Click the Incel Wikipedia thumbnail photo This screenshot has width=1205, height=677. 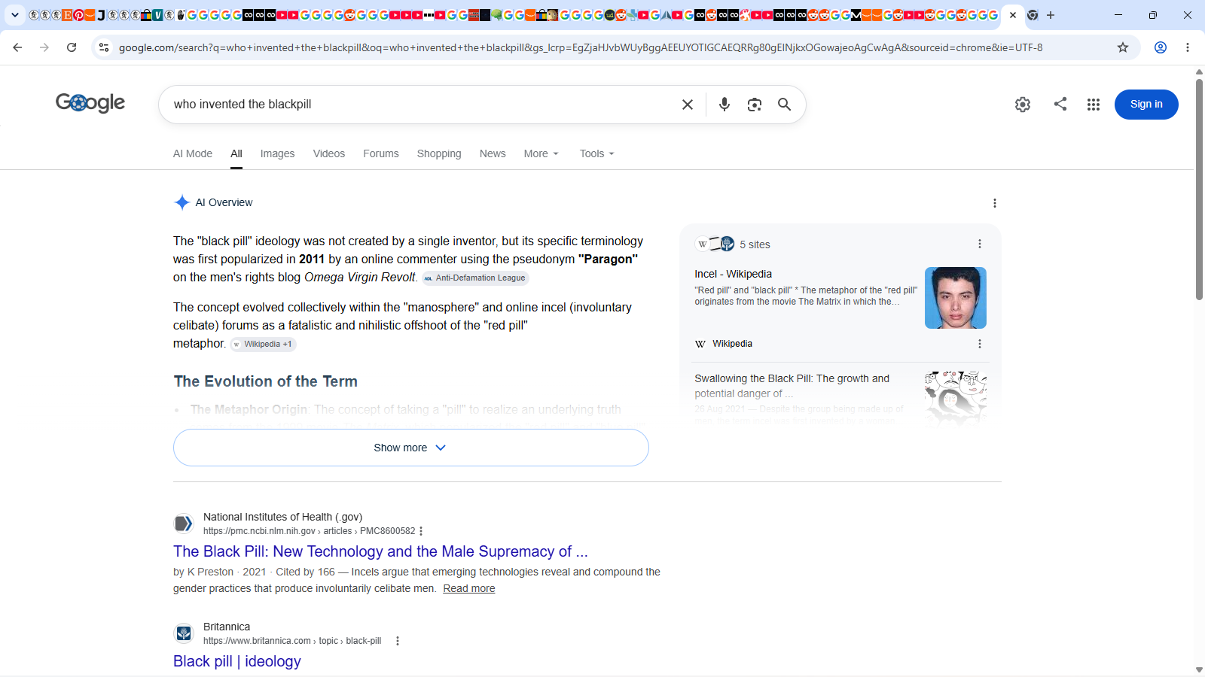pos(956,298)
